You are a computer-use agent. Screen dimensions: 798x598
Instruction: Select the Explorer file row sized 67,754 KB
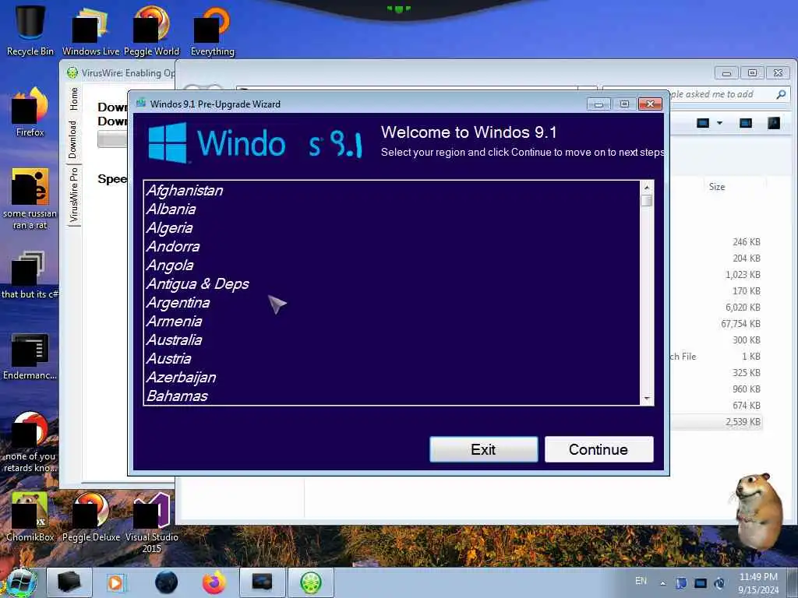coord(717,323)
